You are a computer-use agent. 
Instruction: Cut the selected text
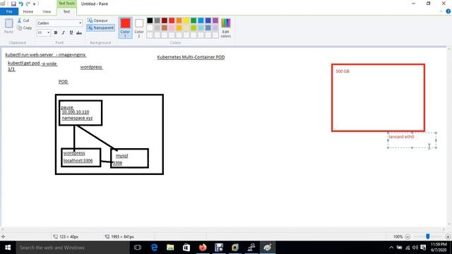pos(23,20)
